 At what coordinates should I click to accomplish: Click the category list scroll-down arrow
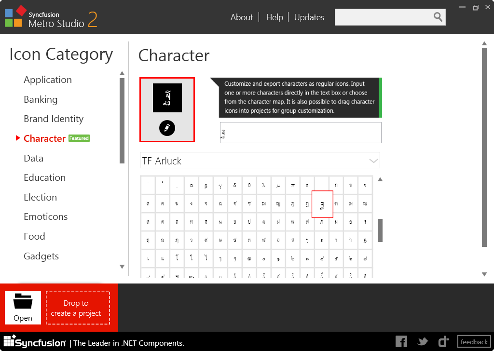(x=122, y=267)
